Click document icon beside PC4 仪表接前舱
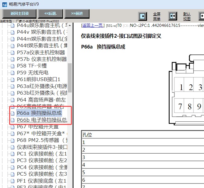 12,168
